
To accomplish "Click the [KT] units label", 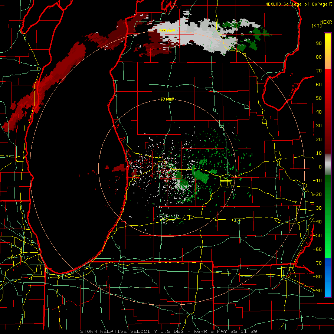I will [317, 26].
